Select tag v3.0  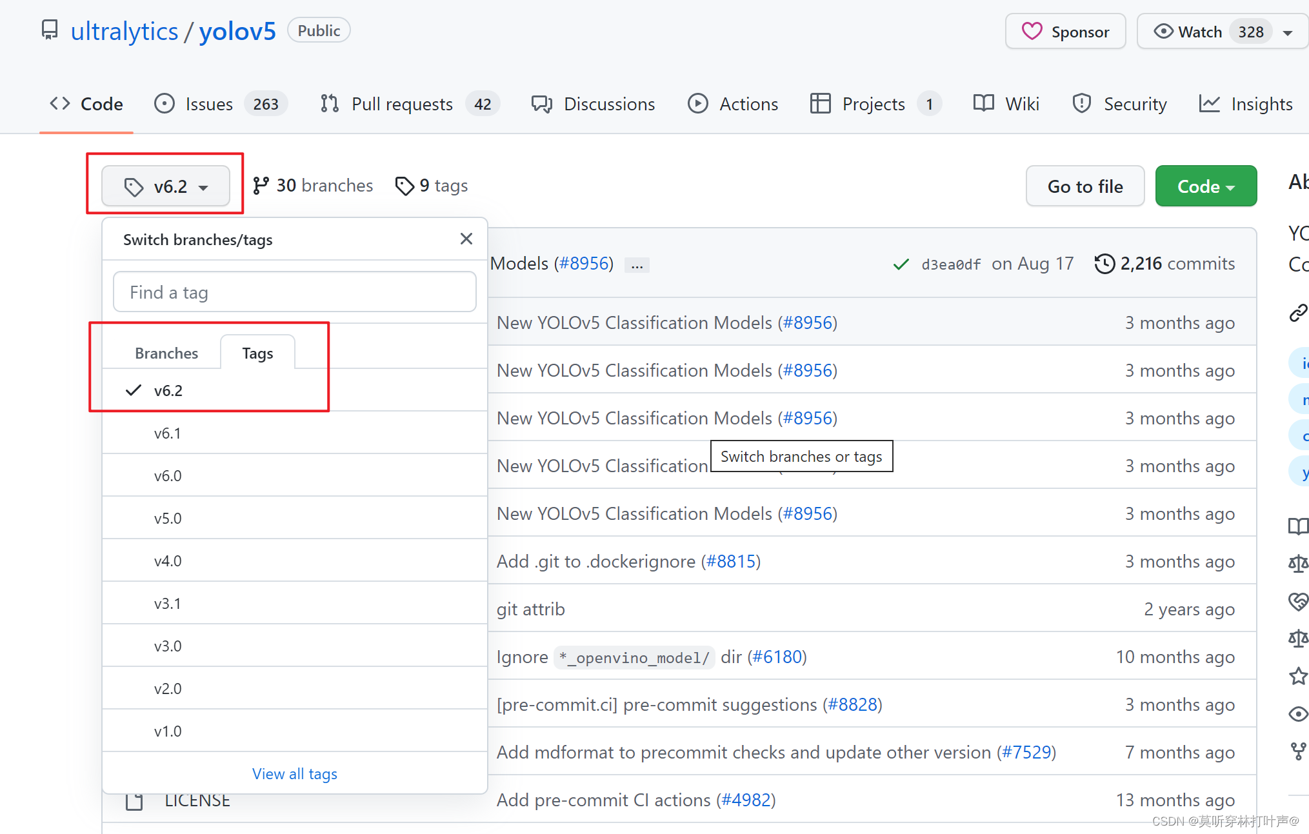pyautogui.click(x=295, y=646)
